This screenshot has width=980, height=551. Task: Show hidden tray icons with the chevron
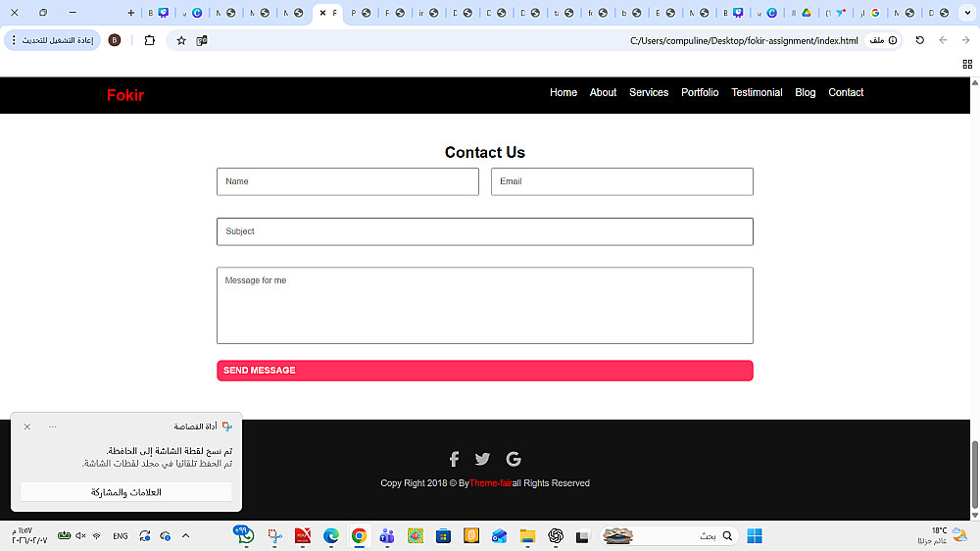185,536
